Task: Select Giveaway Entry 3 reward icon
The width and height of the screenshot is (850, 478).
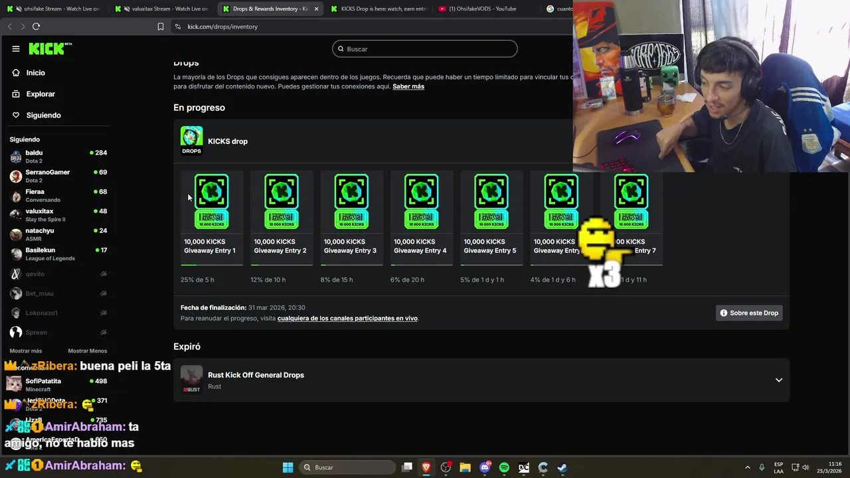Action: click(351, 202)
